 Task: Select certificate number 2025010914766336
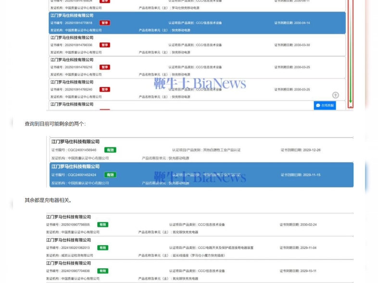78,45
